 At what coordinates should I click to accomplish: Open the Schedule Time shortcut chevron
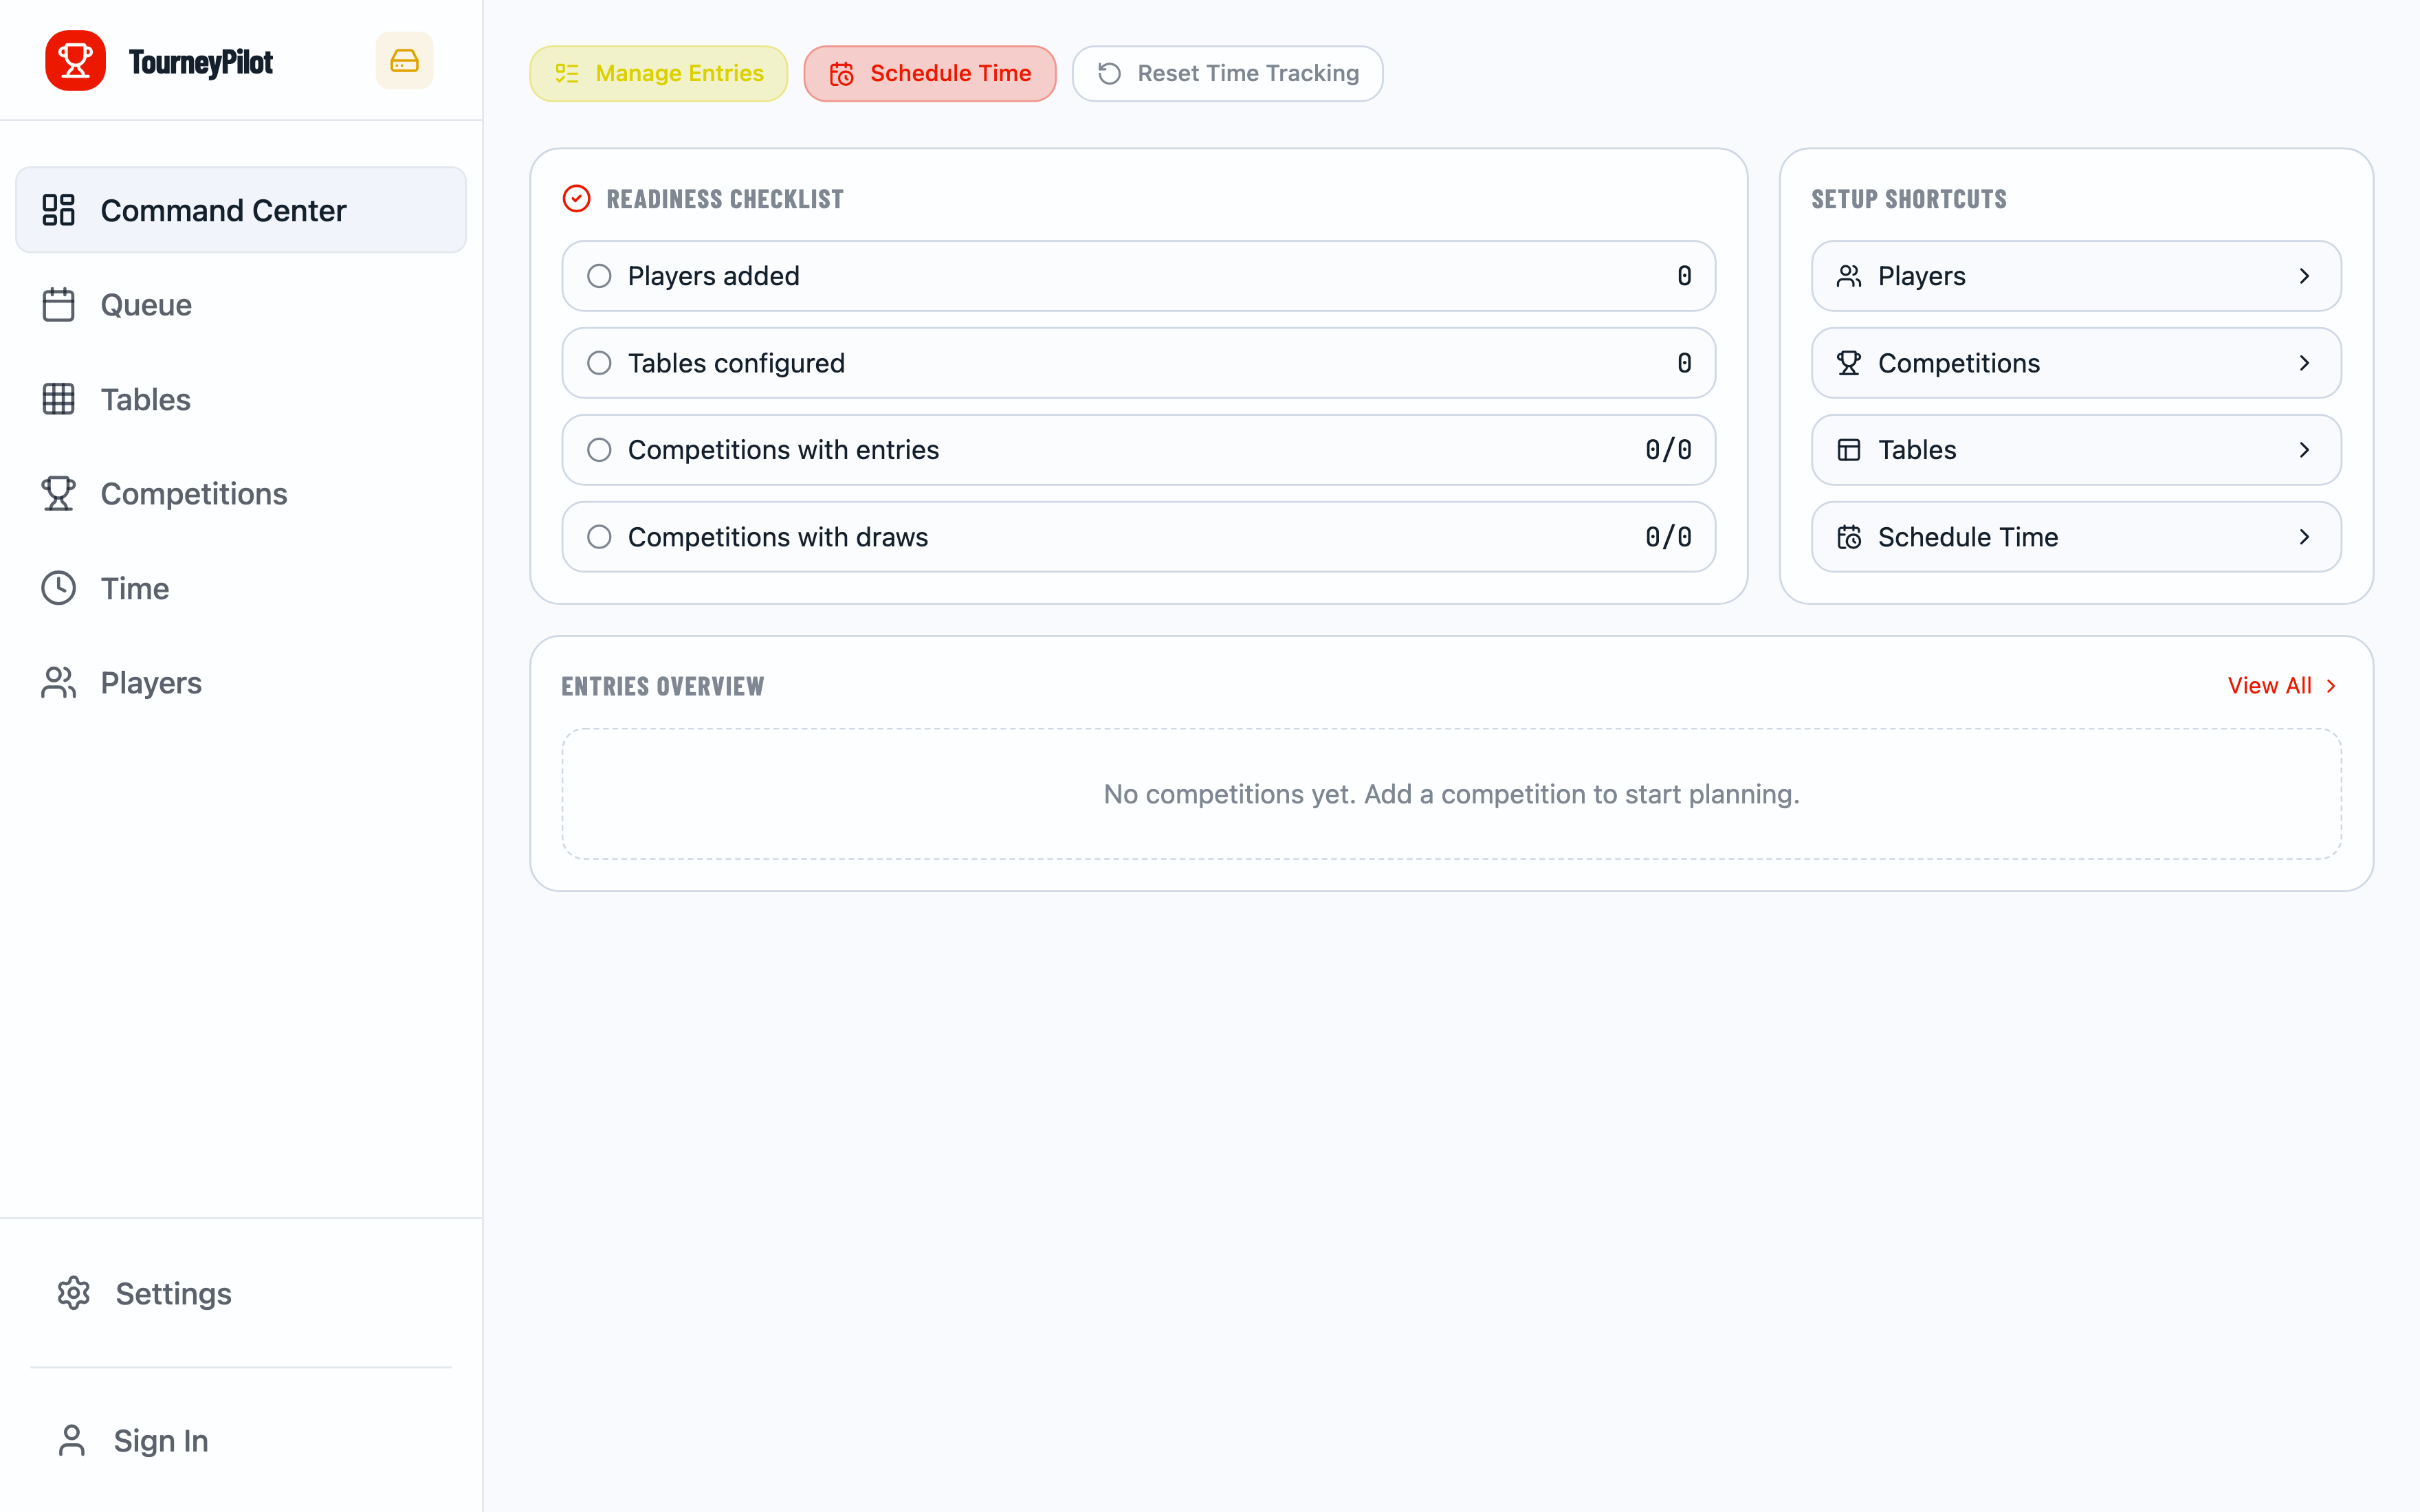pos(2304,537)
